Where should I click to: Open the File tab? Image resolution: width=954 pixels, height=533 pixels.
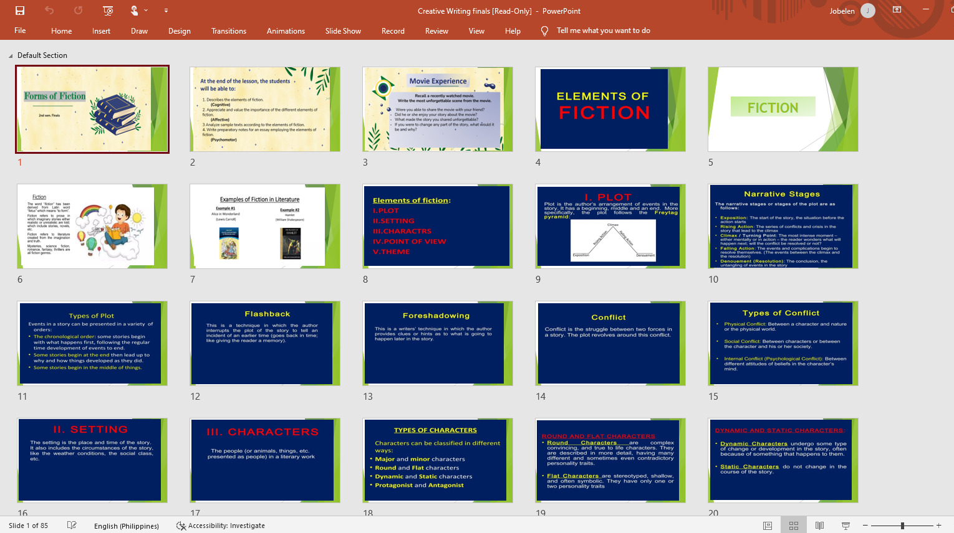(20, 31)
